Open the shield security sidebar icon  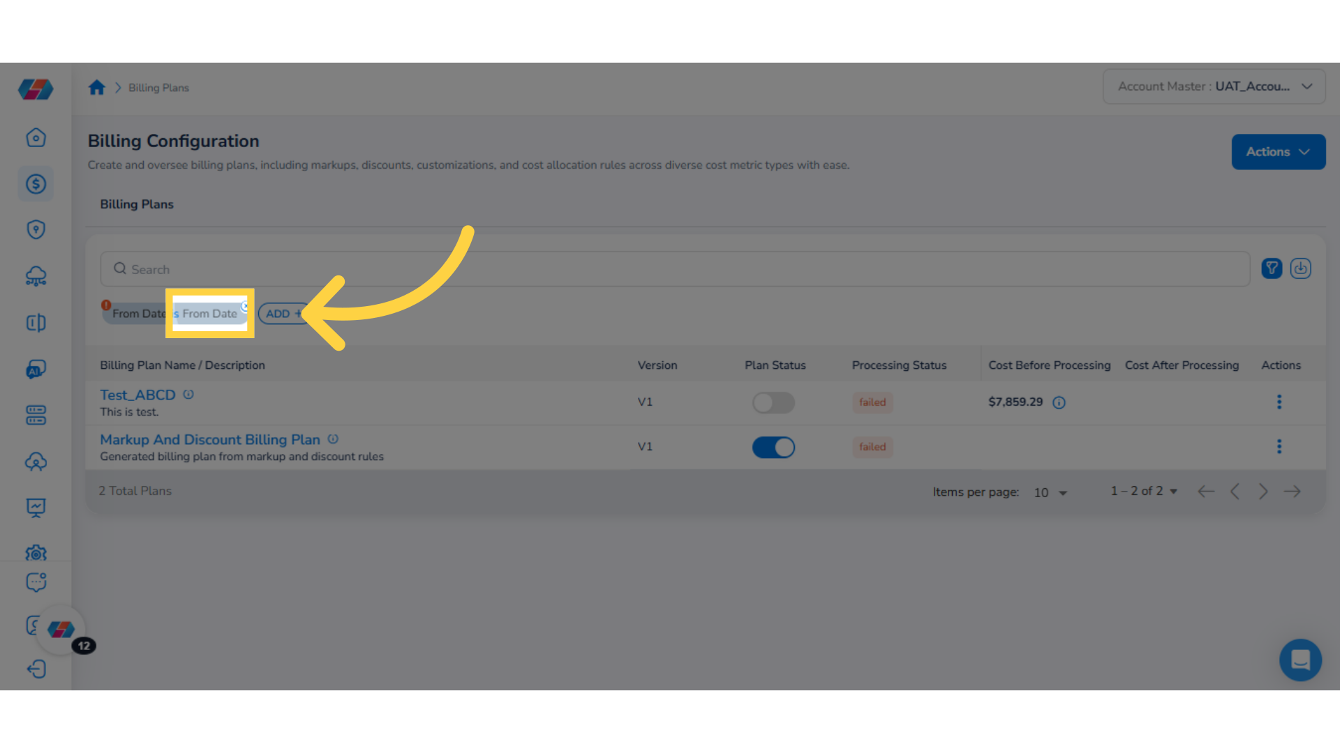(36, 229)
